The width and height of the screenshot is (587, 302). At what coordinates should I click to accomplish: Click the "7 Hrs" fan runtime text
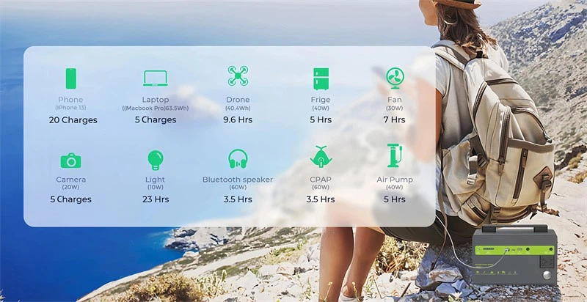point(394,119)
